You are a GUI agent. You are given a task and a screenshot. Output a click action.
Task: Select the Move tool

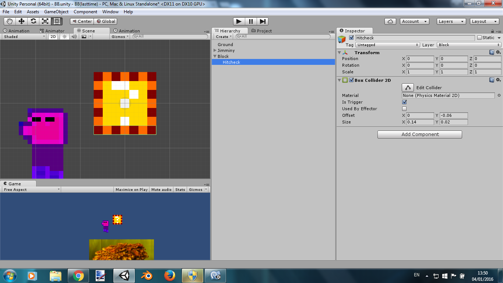(21, 21)
